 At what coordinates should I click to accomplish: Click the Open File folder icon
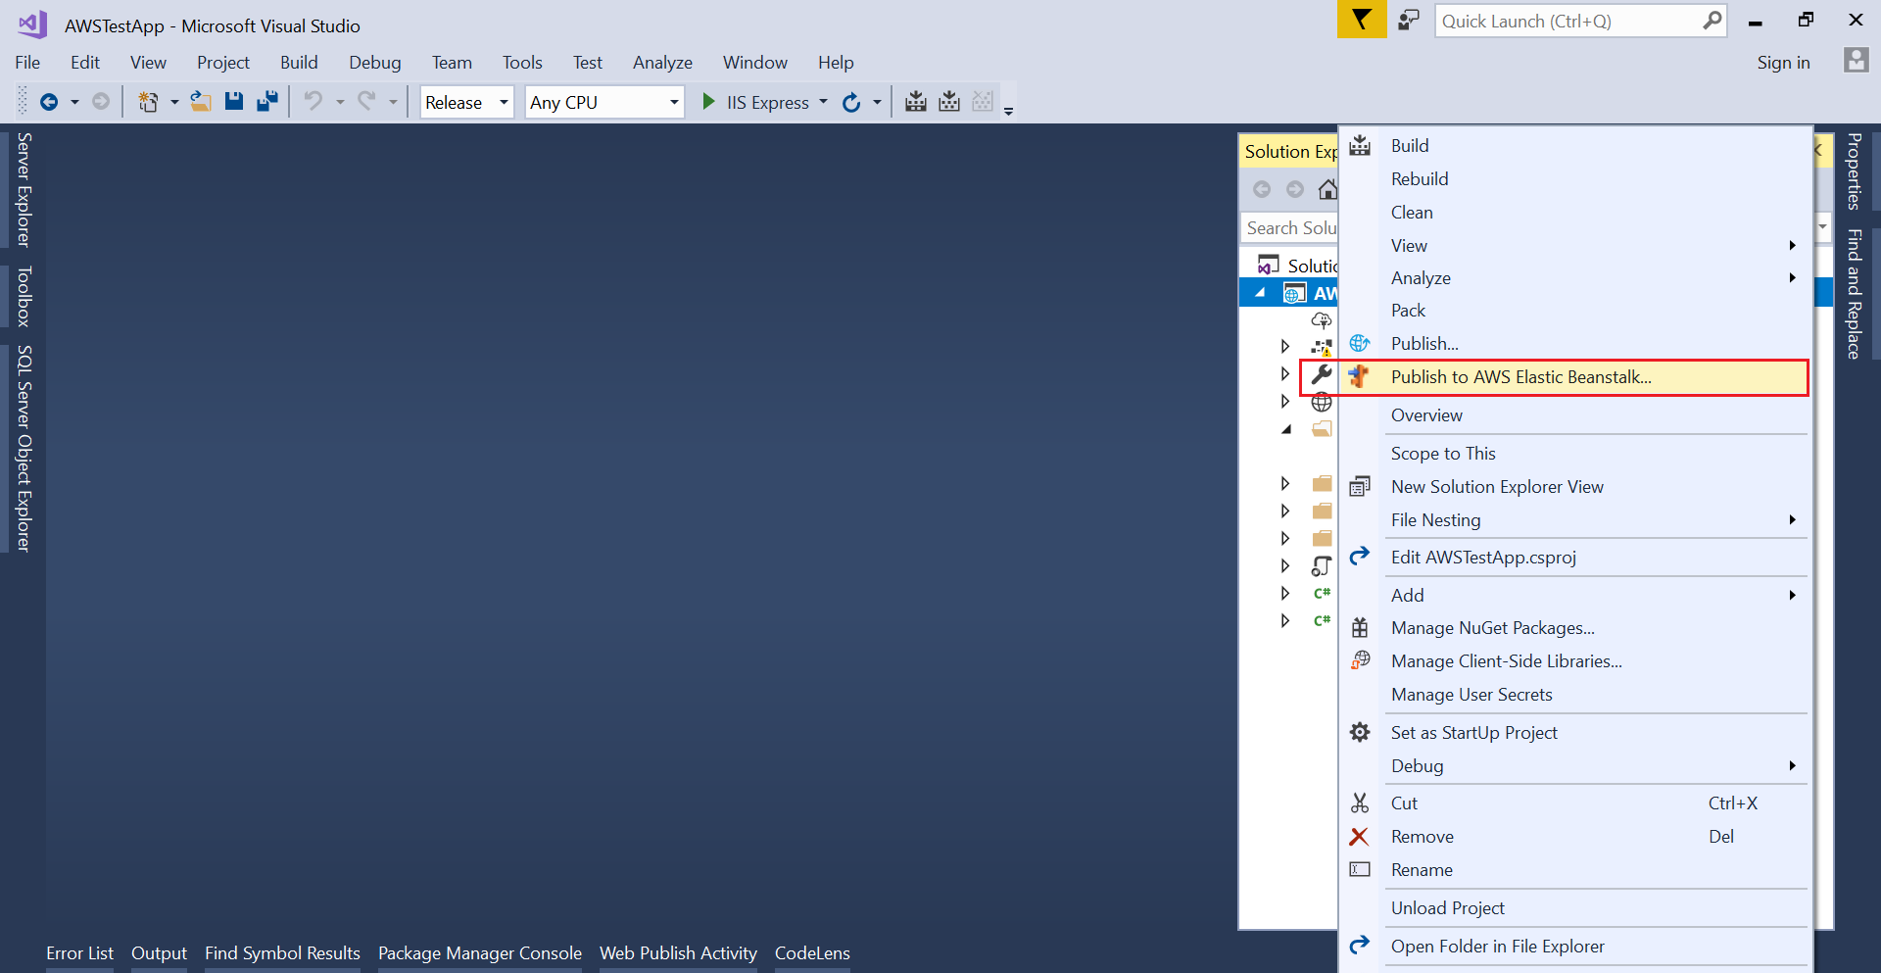coord(200,102)
